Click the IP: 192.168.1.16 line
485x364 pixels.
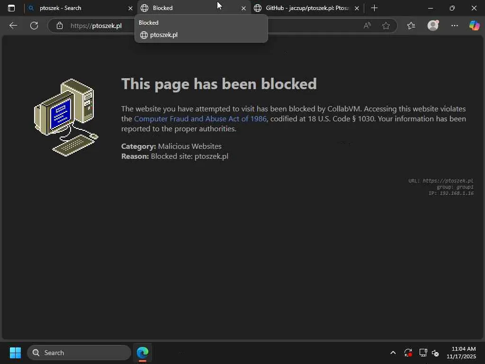[451, 193]
